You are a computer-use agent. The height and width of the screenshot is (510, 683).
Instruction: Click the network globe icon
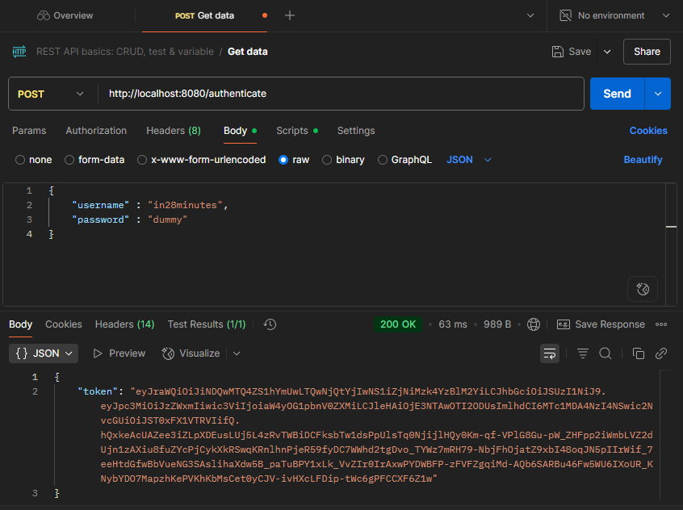coord(534,324)
